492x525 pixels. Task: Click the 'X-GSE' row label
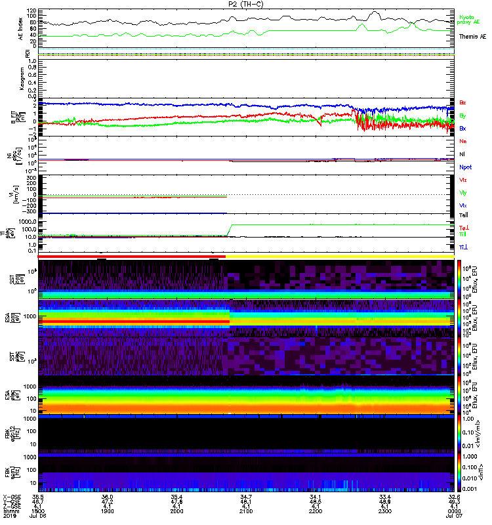(11, 497)
